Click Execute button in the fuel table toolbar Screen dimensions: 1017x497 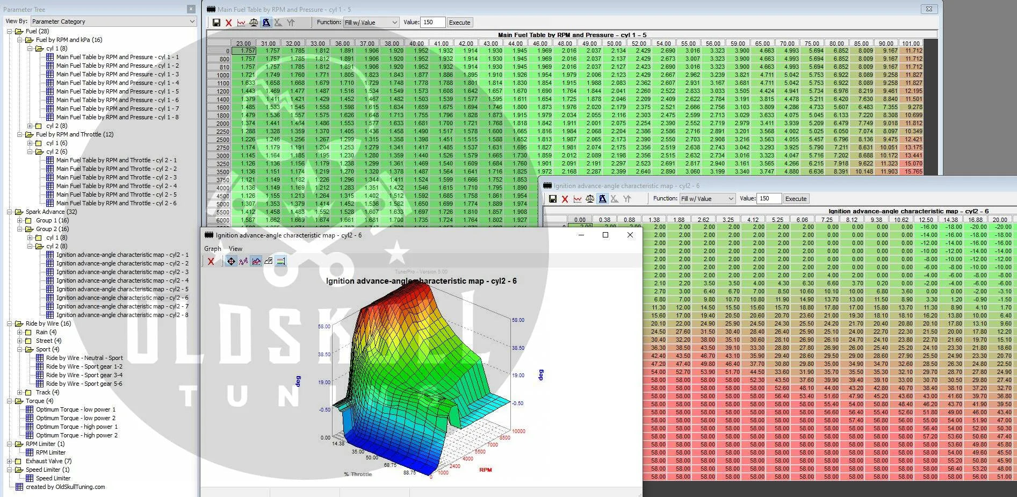pyautogui.click(x=459, y=23)
